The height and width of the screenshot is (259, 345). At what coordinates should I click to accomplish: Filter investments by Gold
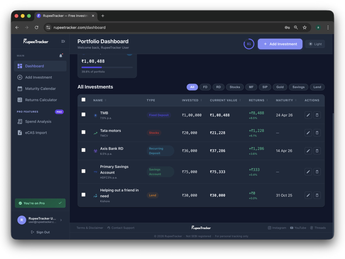tap(280, 87)
